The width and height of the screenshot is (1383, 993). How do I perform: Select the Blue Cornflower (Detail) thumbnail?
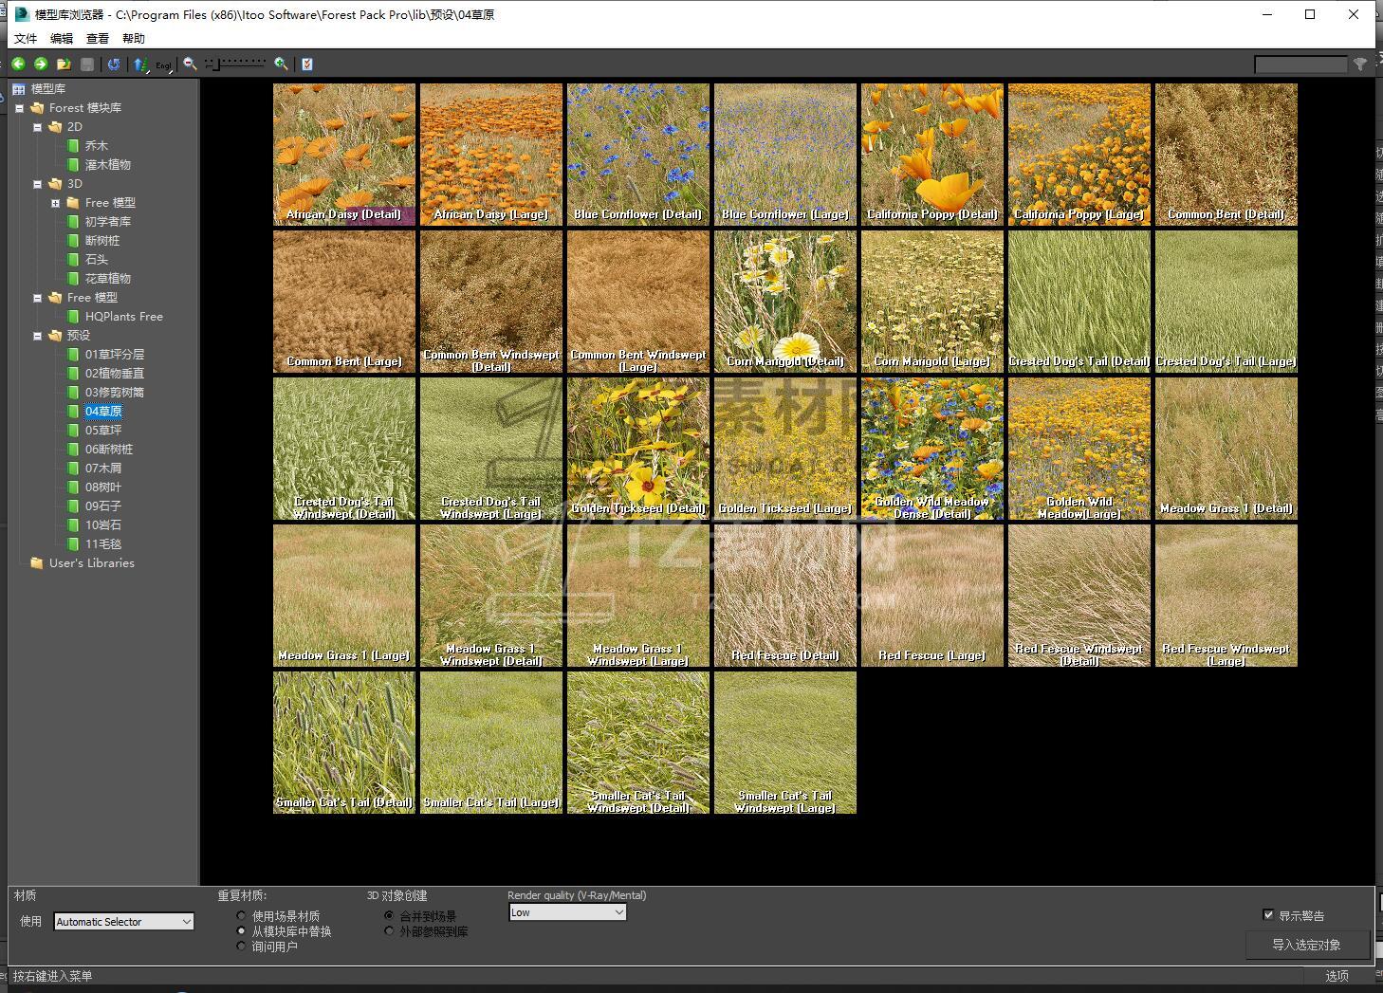637,154
